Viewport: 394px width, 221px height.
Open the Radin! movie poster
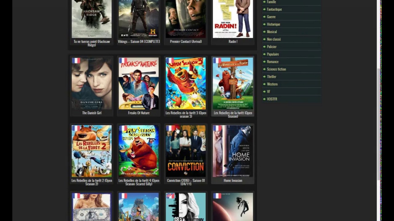(x=233, y=19)
